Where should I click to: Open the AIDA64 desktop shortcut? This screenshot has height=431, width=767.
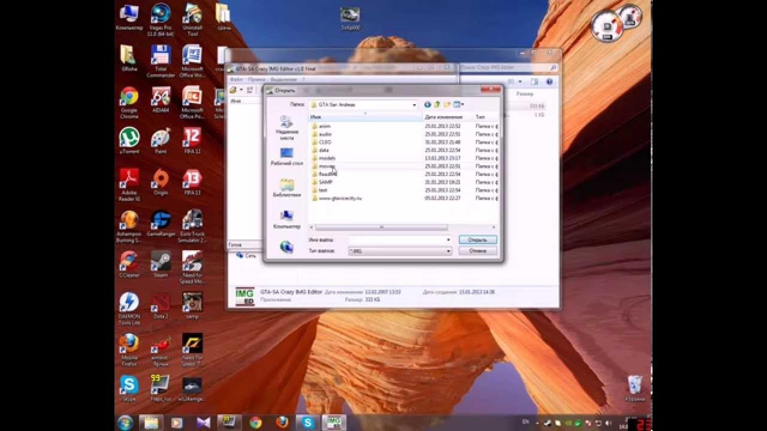point(161,100)
